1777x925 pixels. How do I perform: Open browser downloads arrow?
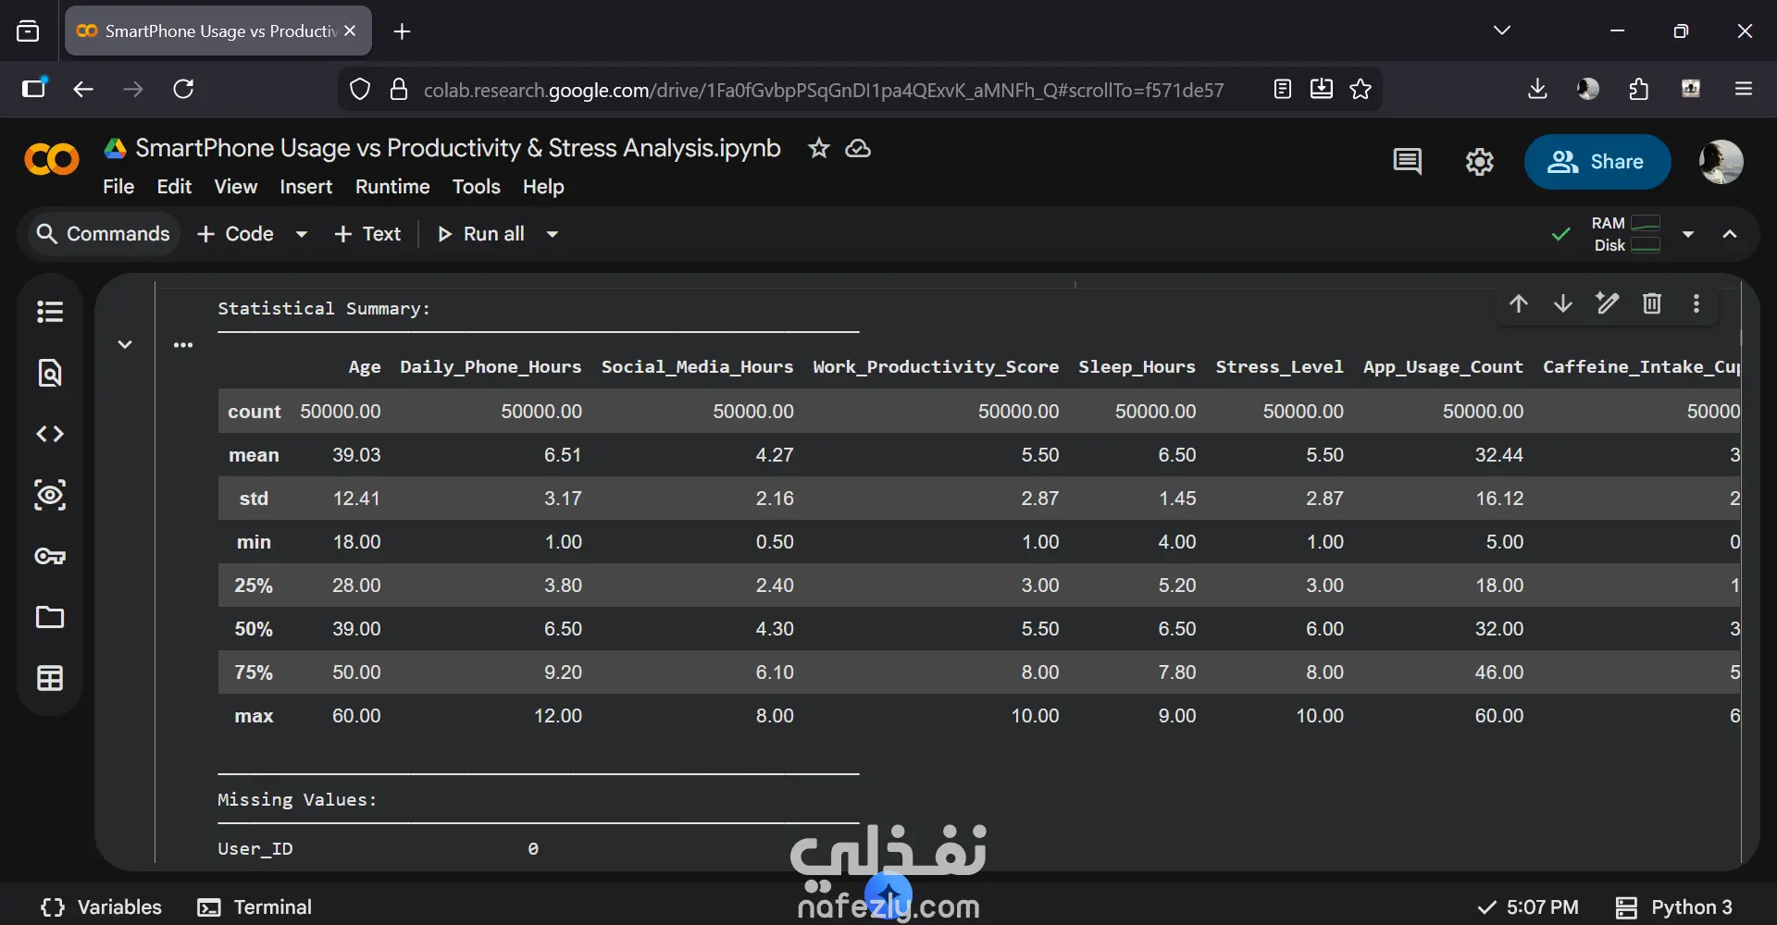[1537, 89]
